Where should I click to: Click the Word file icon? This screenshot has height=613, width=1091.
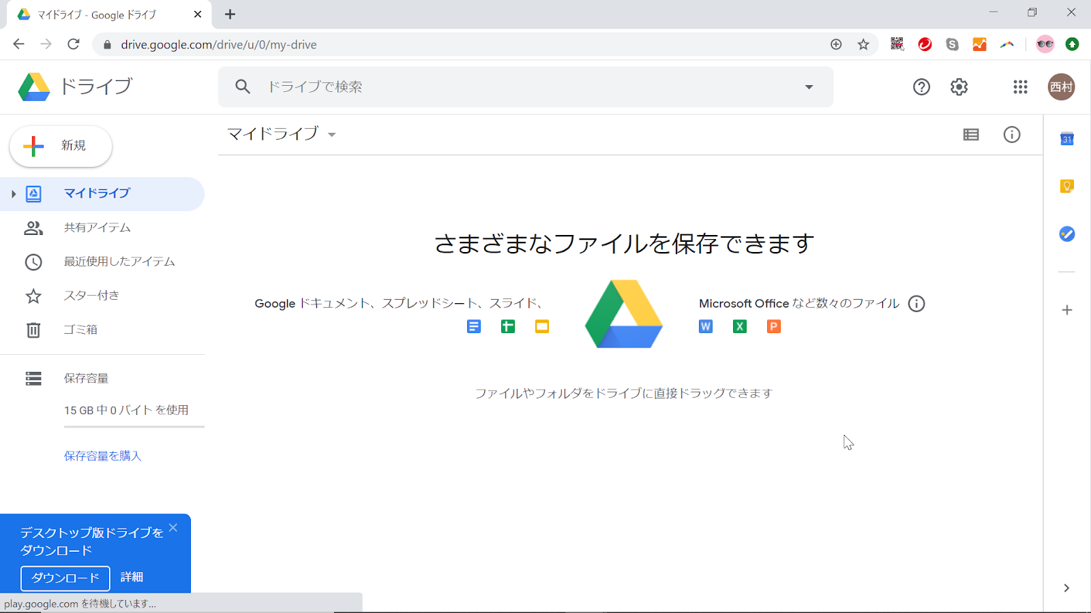(706, 326)
